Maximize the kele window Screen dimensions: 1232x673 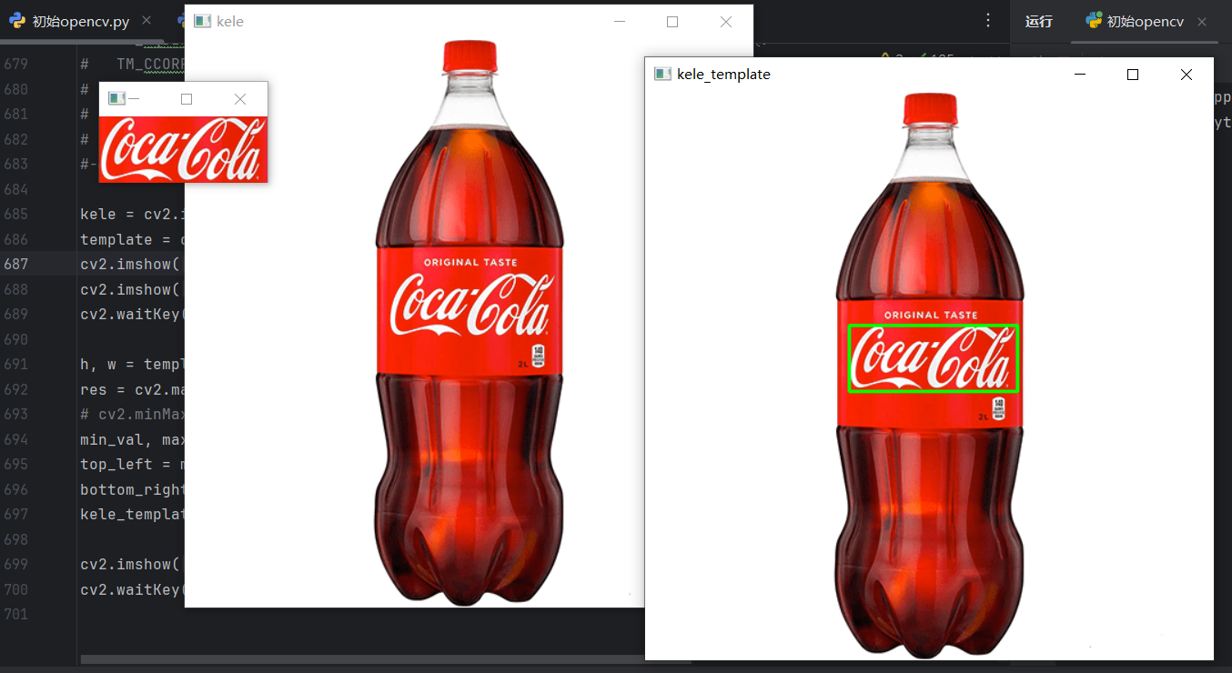[x=672, y=22]
